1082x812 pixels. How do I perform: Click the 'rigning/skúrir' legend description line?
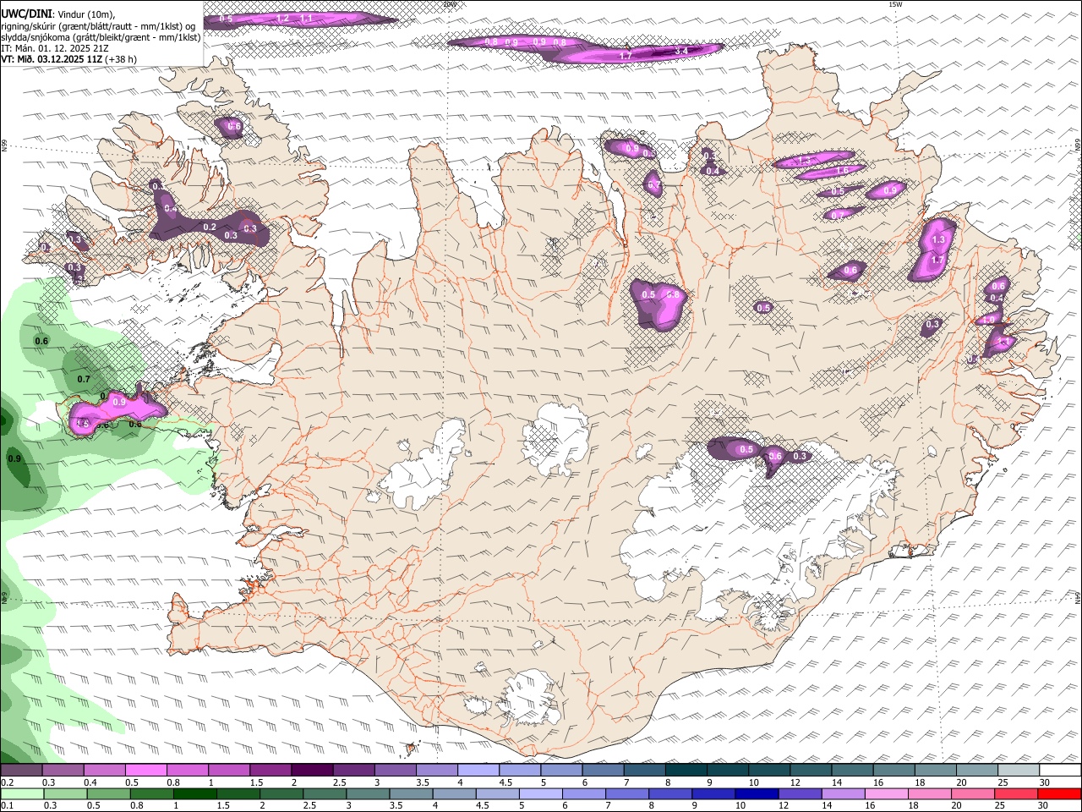pos(98,25)
